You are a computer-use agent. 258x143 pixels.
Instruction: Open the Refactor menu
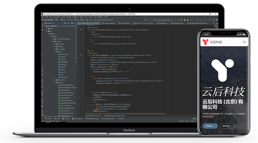tap(76, 17)
